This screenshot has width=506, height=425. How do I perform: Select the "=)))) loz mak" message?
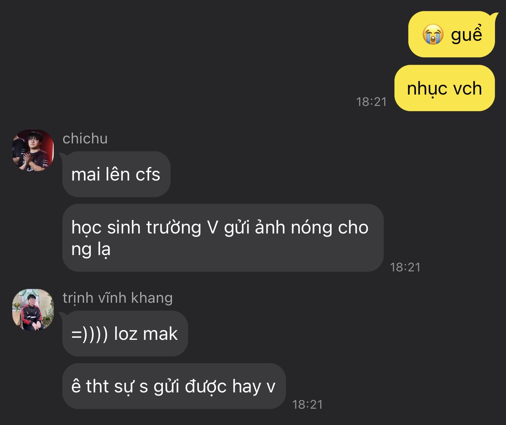125,334
